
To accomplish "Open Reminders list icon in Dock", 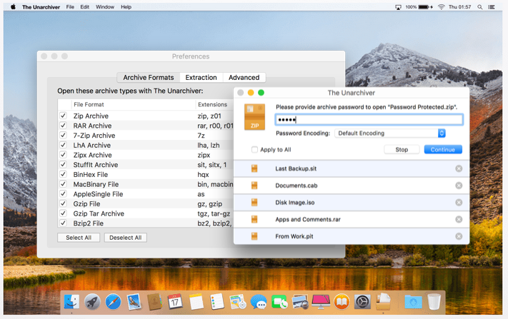I will (216, 302).
